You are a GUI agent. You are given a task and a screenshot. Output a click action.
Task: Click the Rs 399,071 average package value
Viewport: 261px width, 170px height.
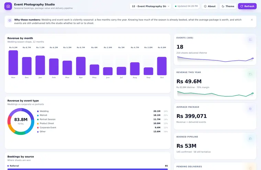coord(191,116)
